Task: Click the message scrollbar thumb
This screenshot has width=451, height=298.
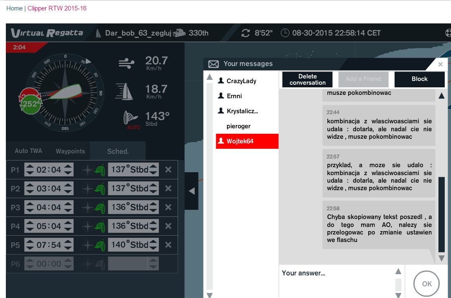Action: pyautogui.click(x=441, y=214)
